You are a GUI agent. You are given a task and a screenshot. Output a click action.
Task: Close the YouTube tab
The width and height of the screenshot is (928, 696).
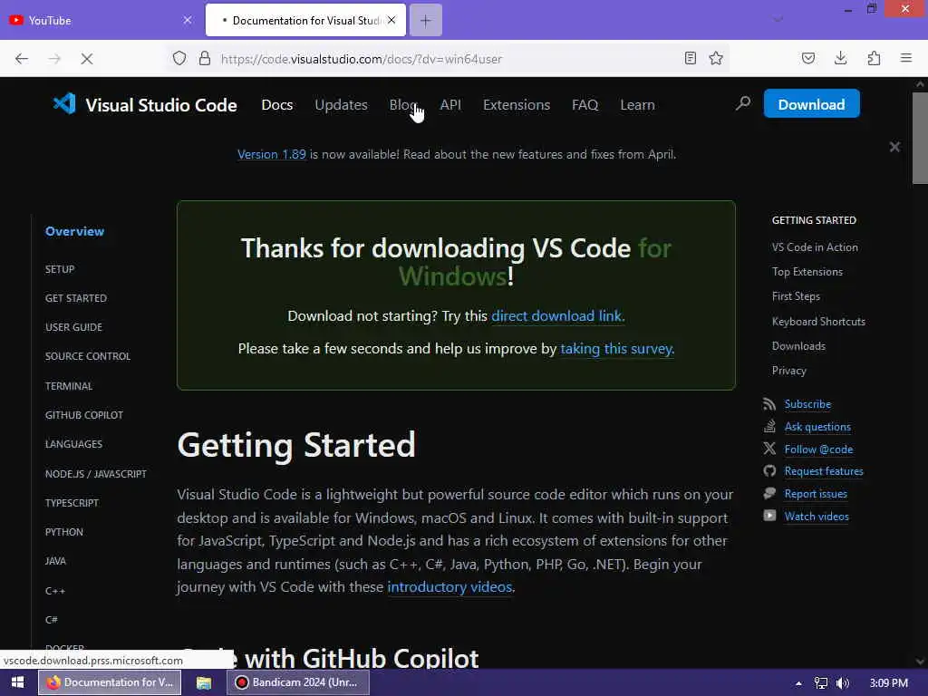coord(188,20)
